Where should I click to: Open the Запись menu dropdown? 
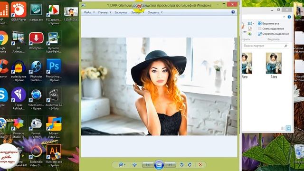pyautogui.click(x=138, y=12)
